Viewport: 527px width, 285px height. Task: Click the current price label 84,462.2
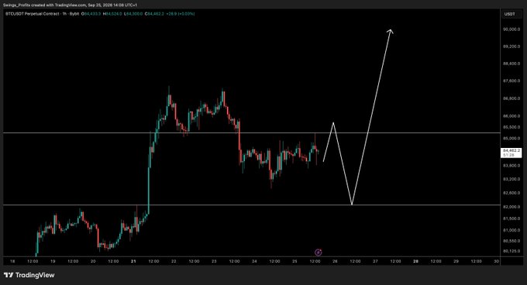511,153
